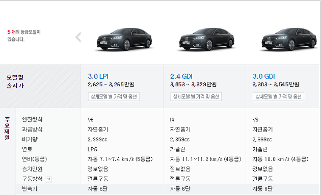Image resolution: width=321 pixels, height=195 pixels.
Task: Click 상세모델 별 가격 및 옵션 under 2.4 GDI
Action: [196, 96]
